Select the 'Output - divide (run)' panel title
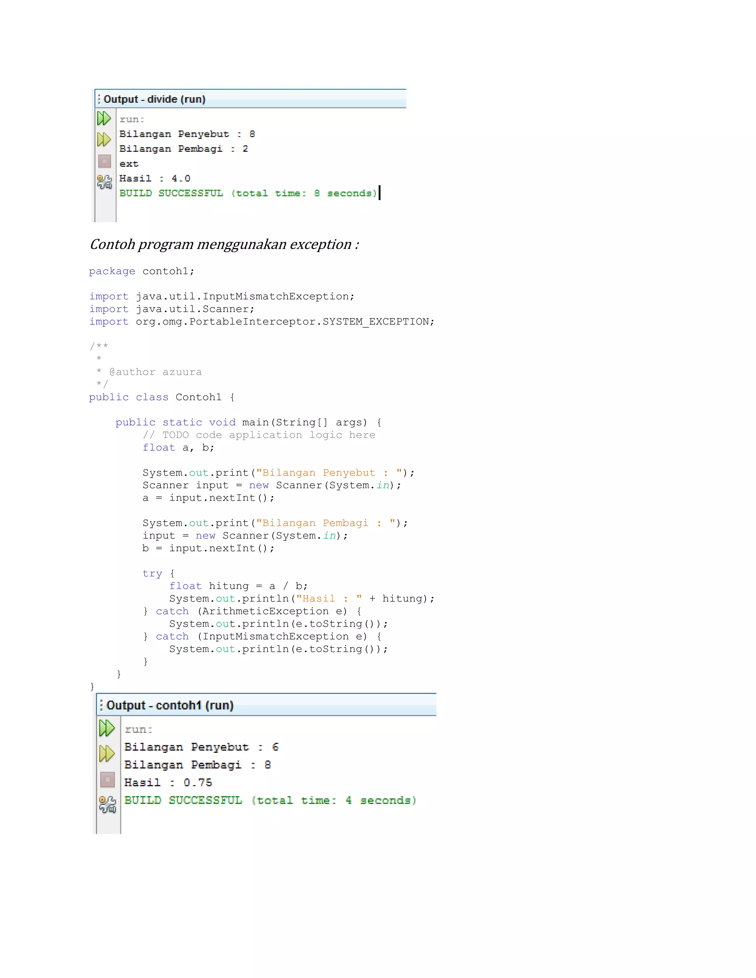 (155, 99)
